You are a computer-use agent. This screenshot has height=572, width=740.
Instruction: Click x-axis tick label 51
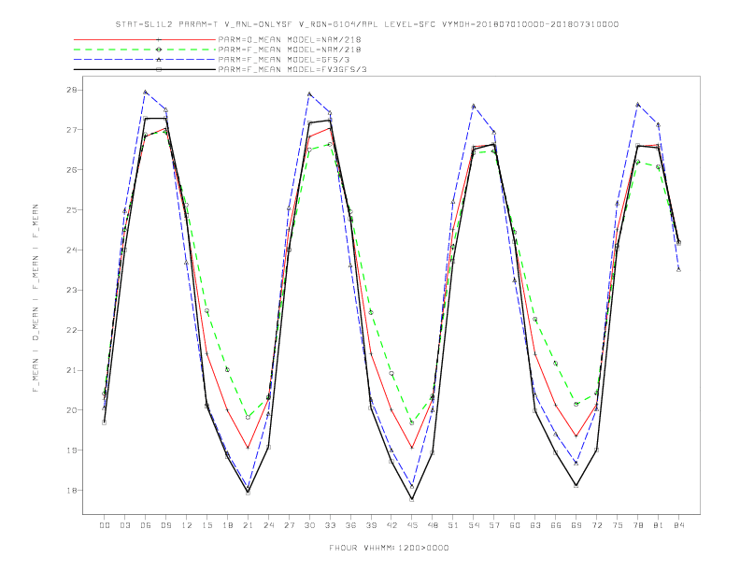(453, 525)
